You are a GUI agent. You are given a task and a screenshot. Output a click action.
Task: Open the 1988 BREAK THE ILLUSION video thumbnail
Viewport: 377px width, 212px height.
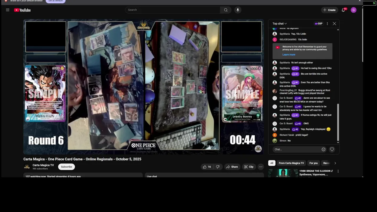point(283,173)
